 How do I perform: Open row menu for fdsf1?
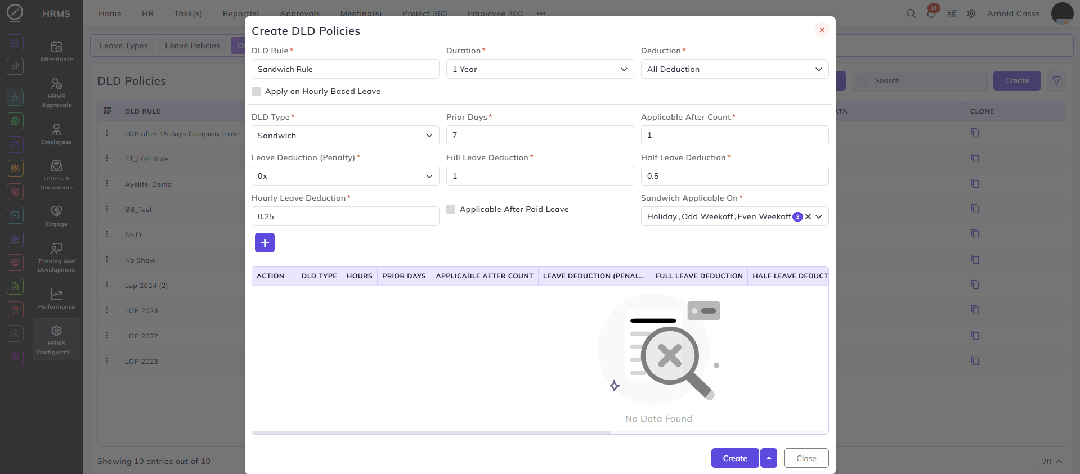coord(107,234)
